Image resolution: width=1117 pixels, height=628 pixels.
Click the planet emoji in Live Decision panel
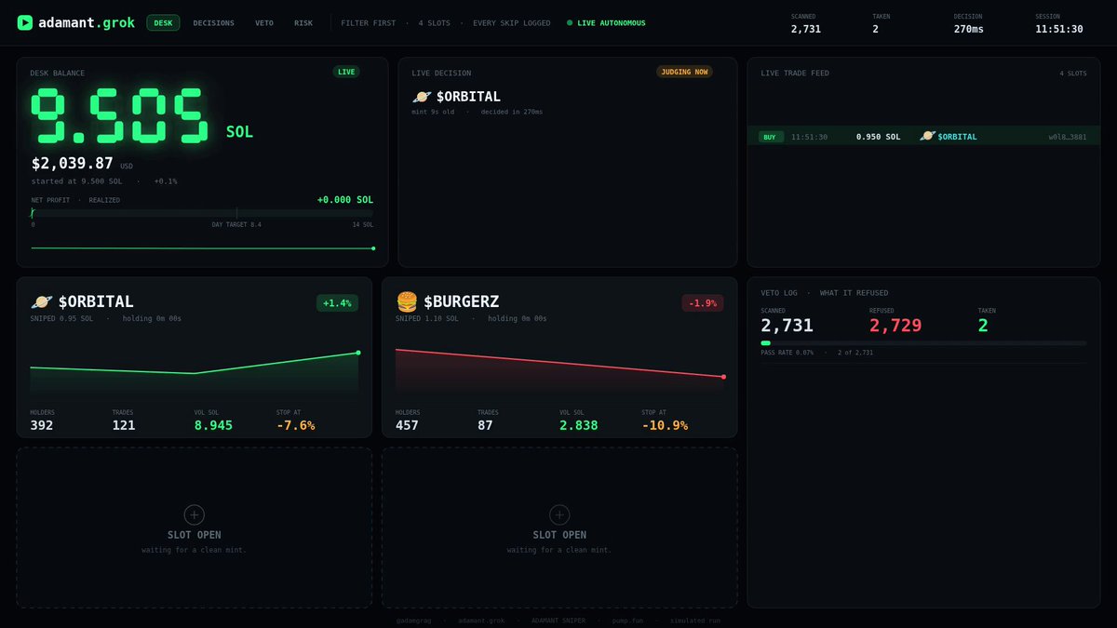coord(421,97)
